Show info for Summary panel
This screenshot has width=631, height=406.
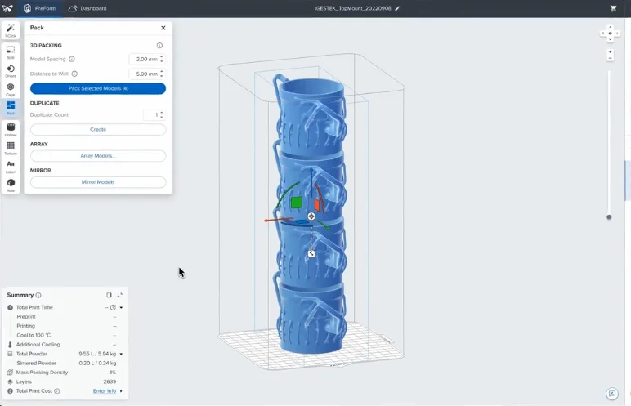38,296
